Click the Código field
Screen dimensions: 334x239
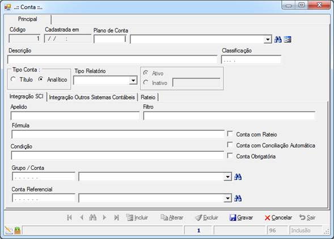[x=25, y=39]
